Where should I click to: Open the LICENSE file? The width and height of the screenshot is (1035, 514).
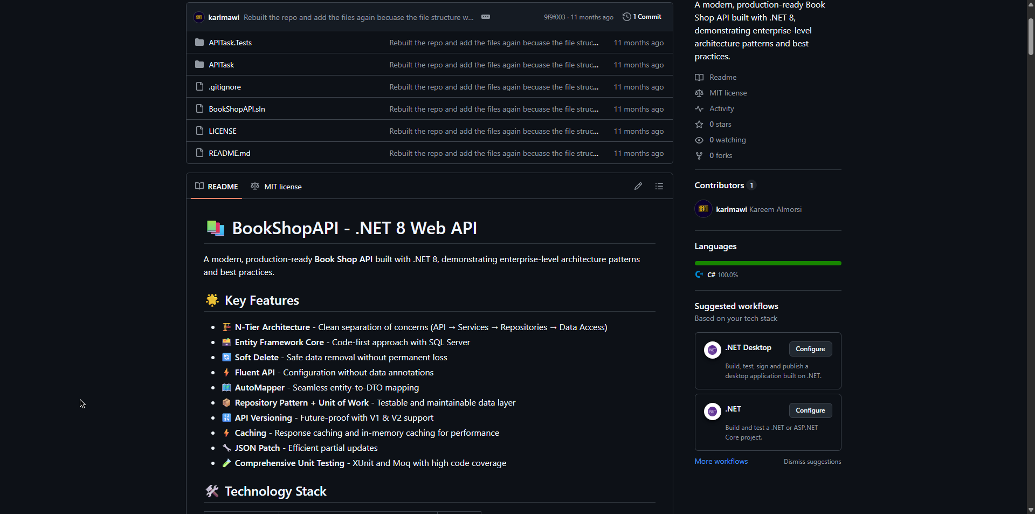(x=223, y=131)
